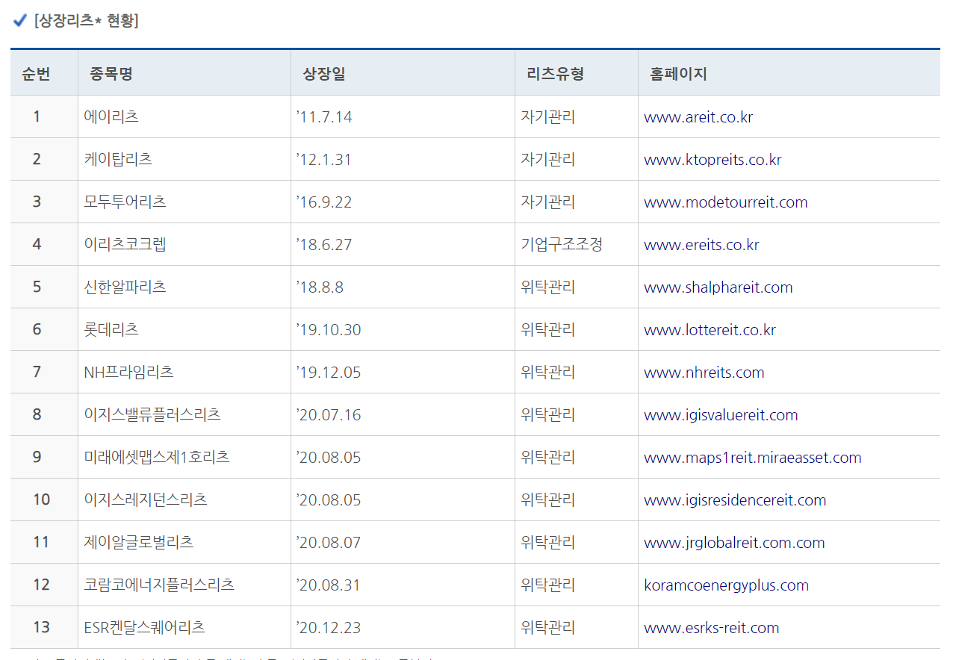Click the listing date '16.9.22
The image size is (956, 660).
[324, 202]
